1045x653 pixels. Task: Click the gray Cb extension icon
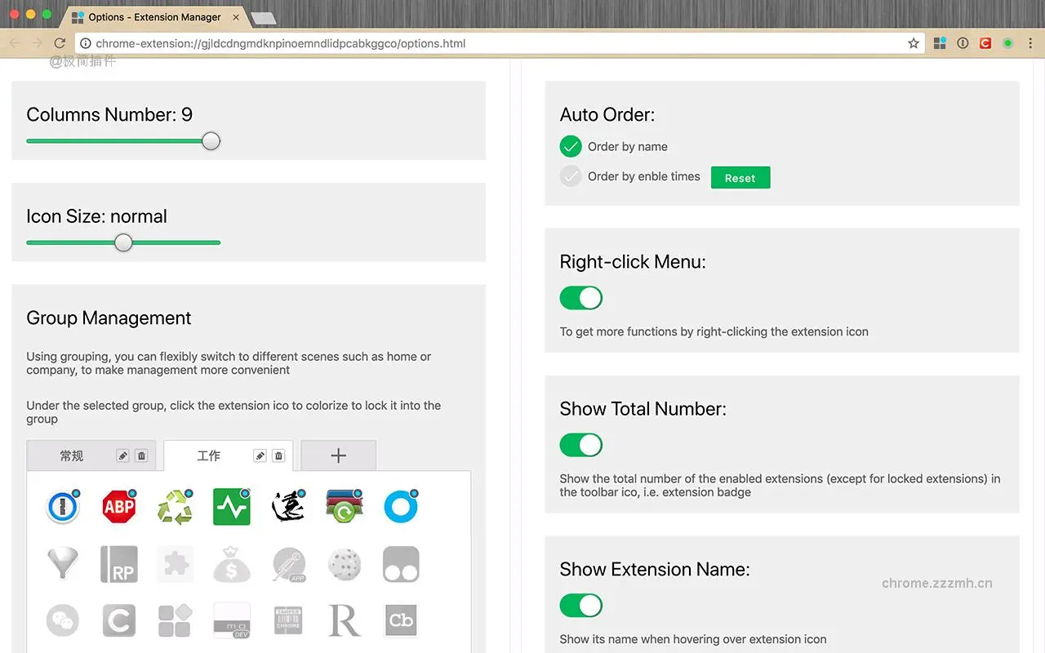pyautogui.click(x=401, y=620)
